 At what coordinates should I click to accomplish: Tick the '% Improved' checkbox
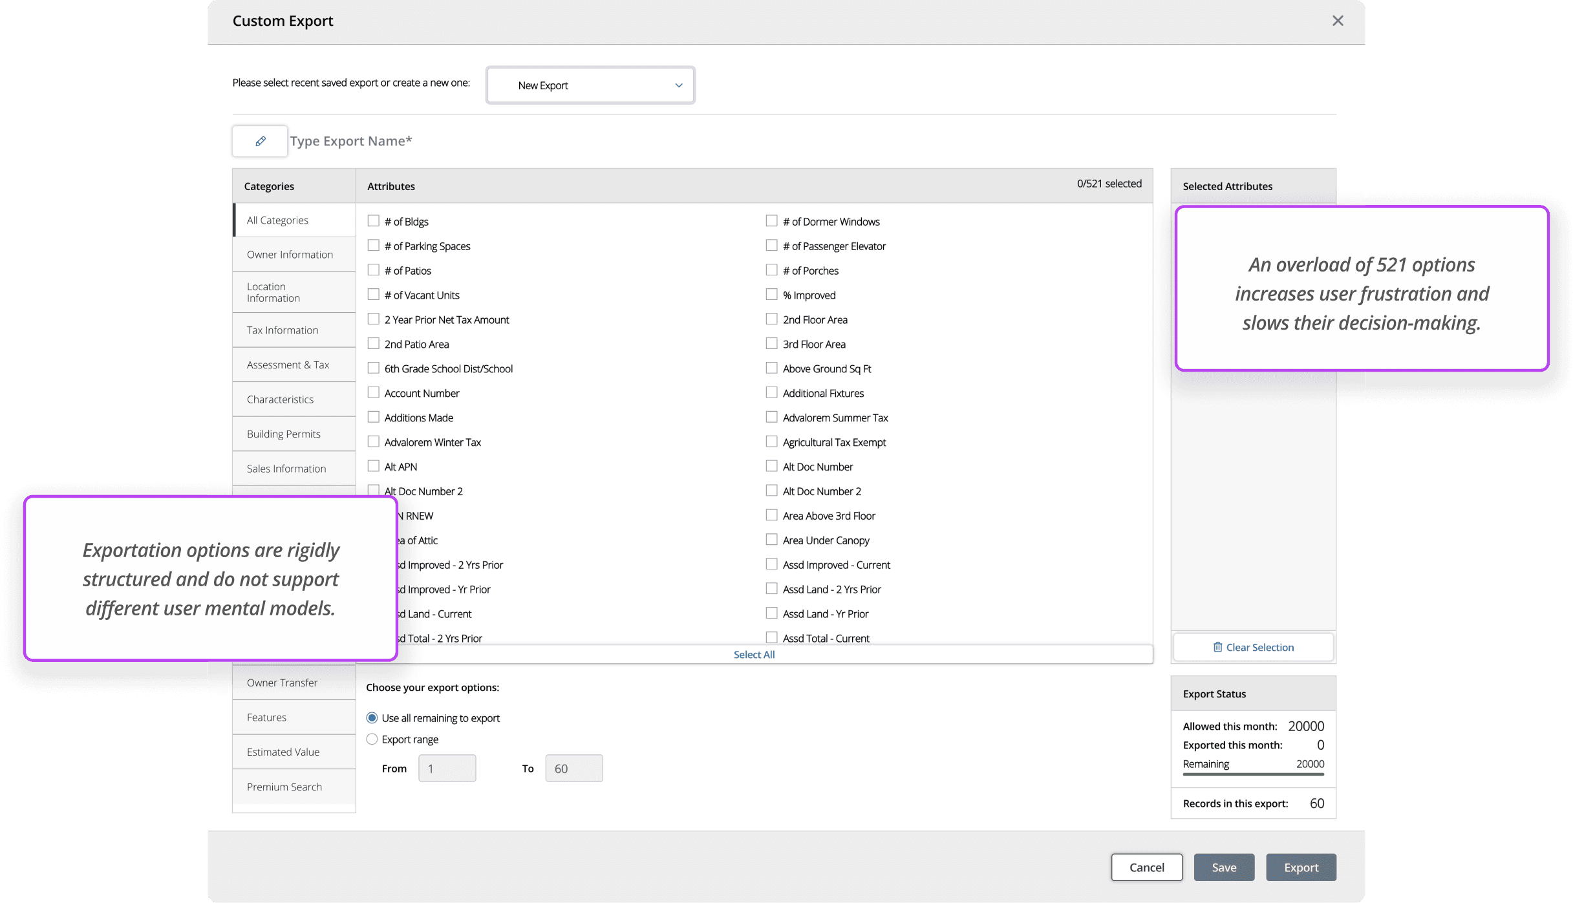[x=771, y=295]
